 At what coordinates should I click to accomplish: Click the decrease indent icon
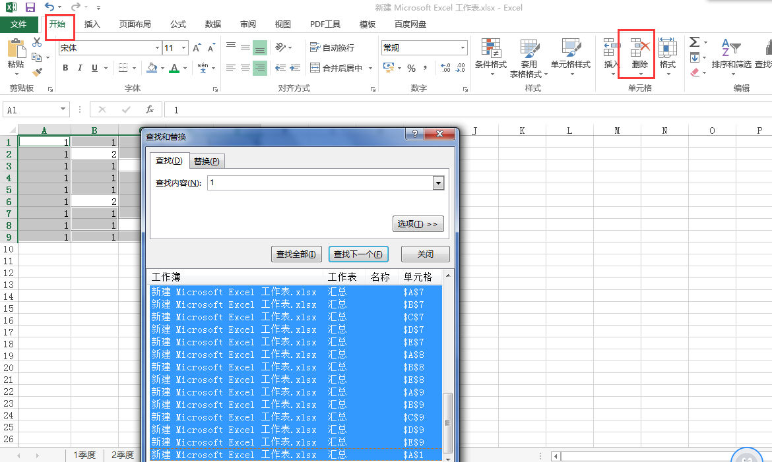(x=280, y=68)
